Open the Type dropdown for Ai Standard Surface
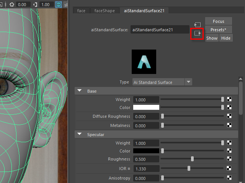 [x=188, y=82]
